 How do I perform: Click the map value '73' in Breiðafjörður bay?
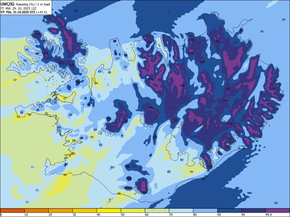pyautogui.click(x=37, y=82)
